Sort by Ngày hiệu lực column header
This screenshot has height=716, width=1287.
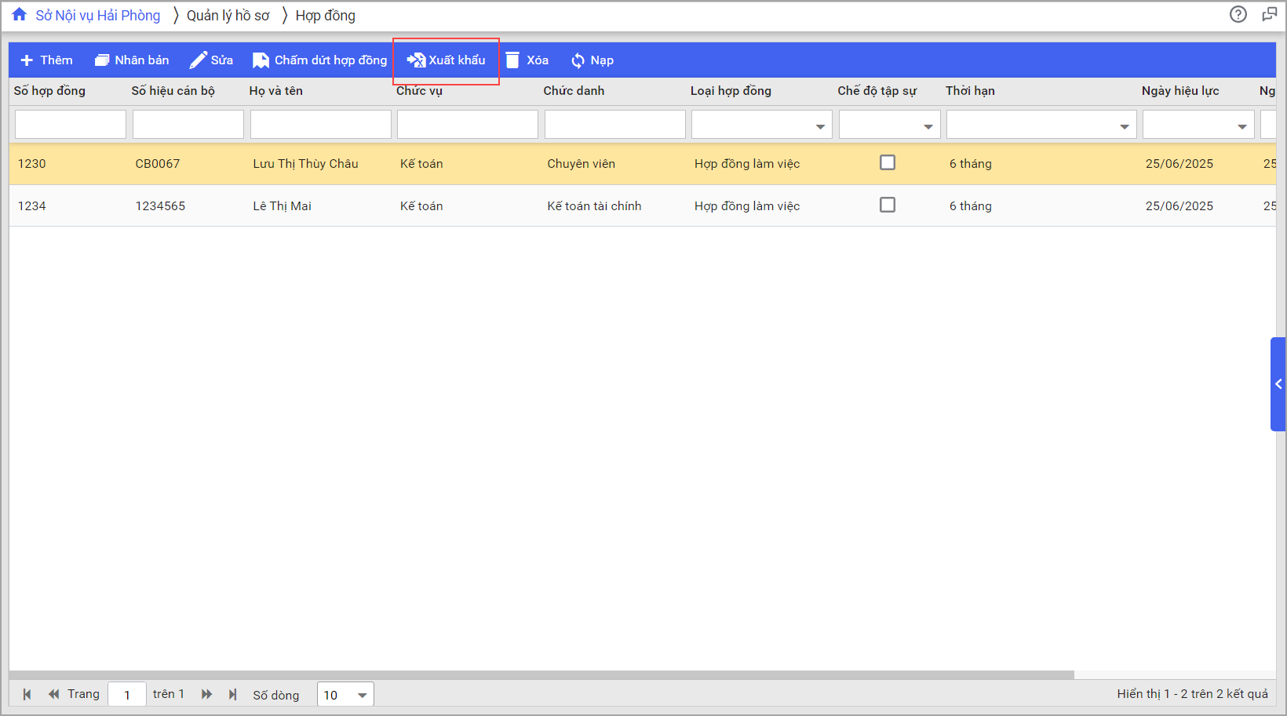pos(1180,91)
